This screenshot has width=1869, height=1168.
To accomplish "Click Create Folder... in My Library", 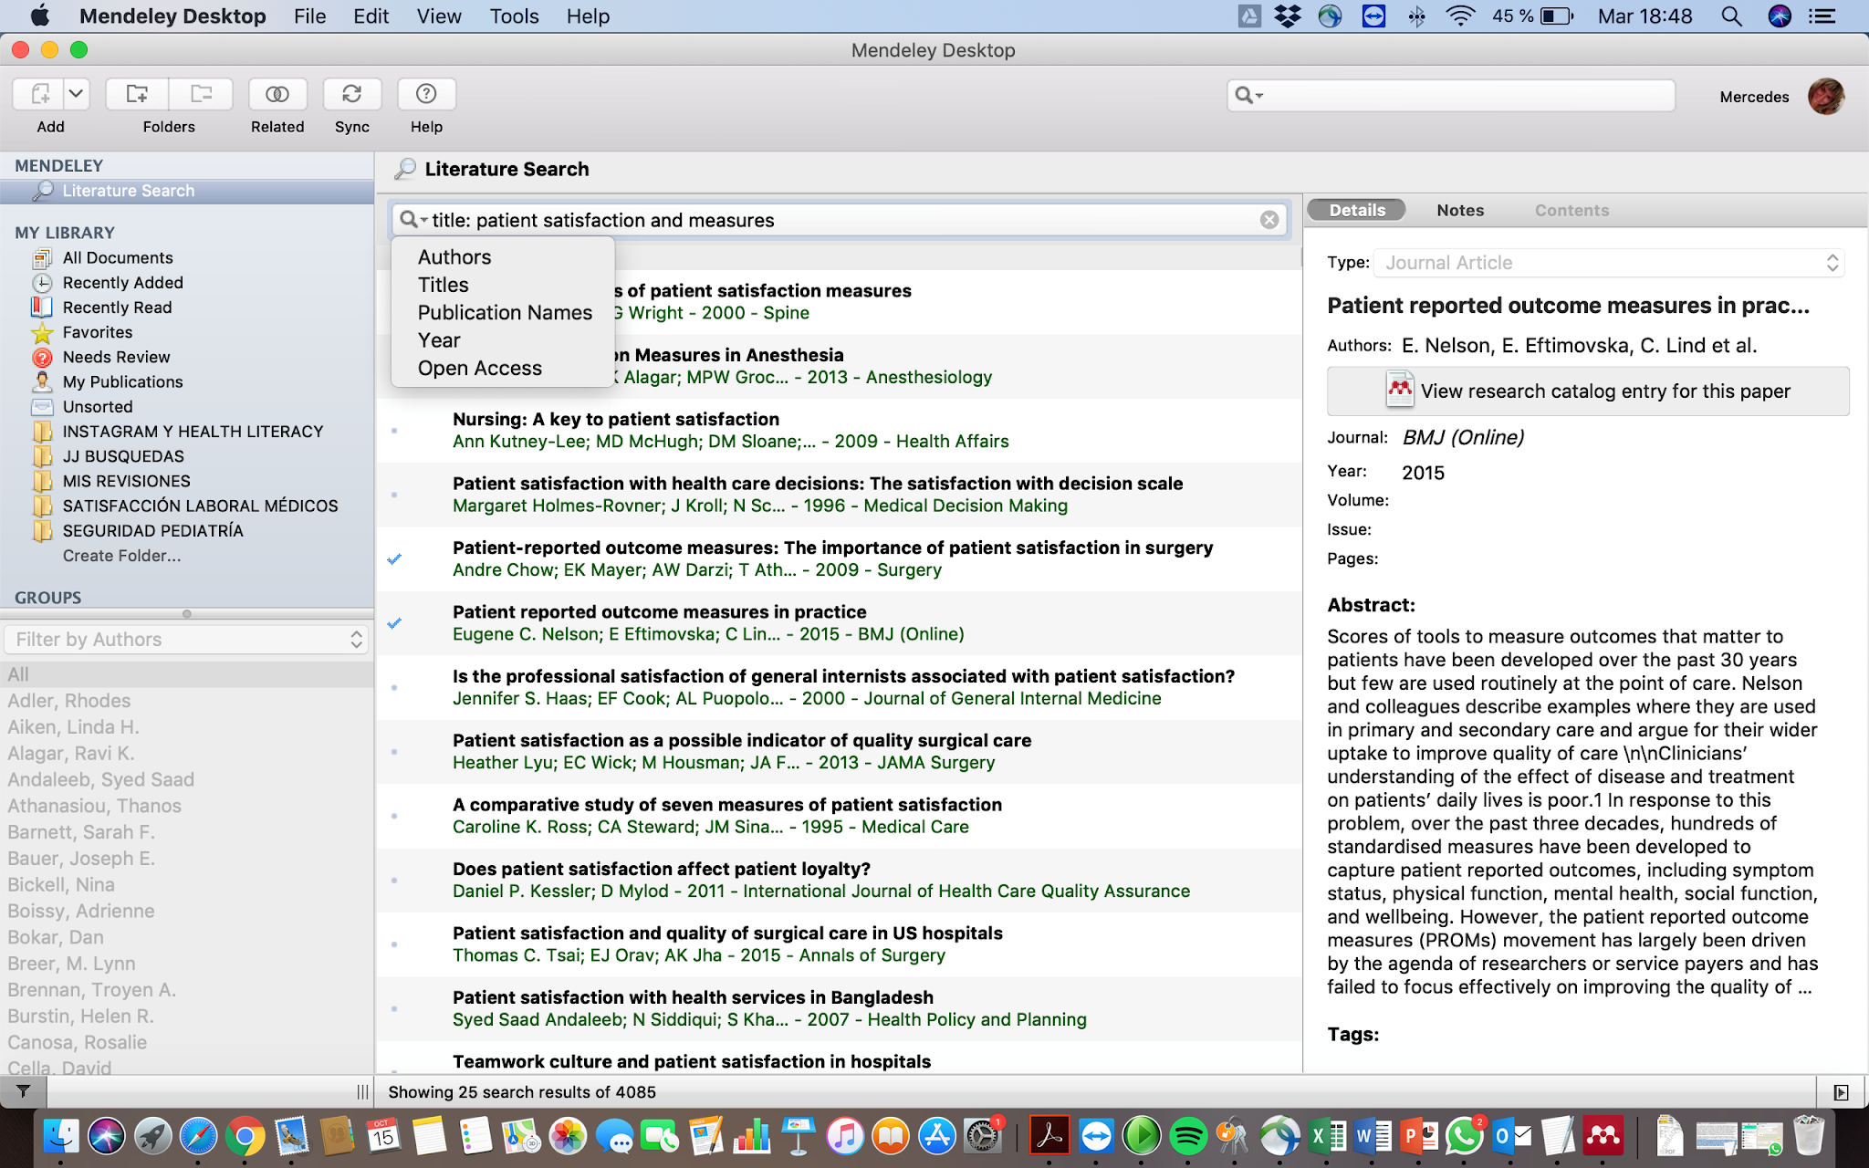I will click(x=121, y=556).
